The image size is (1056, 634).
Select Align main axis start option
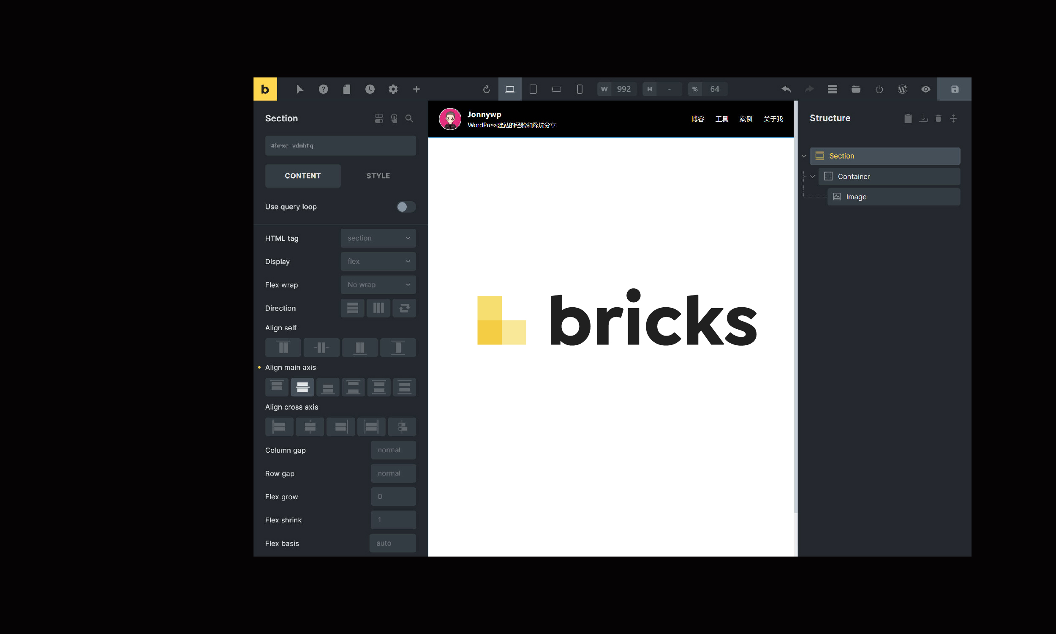[x=277, y=387]
